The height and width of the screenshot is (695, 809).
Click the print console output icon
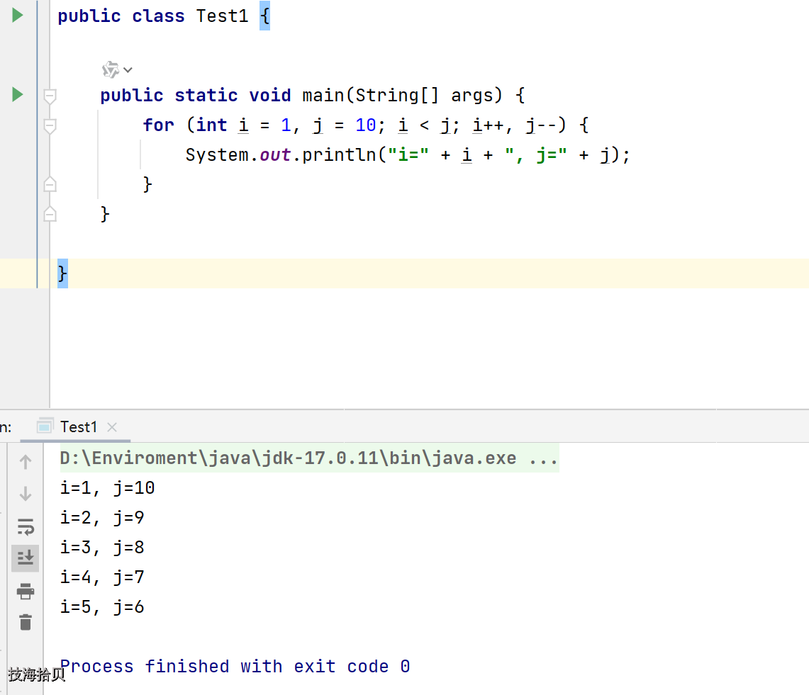click(26, 592)
